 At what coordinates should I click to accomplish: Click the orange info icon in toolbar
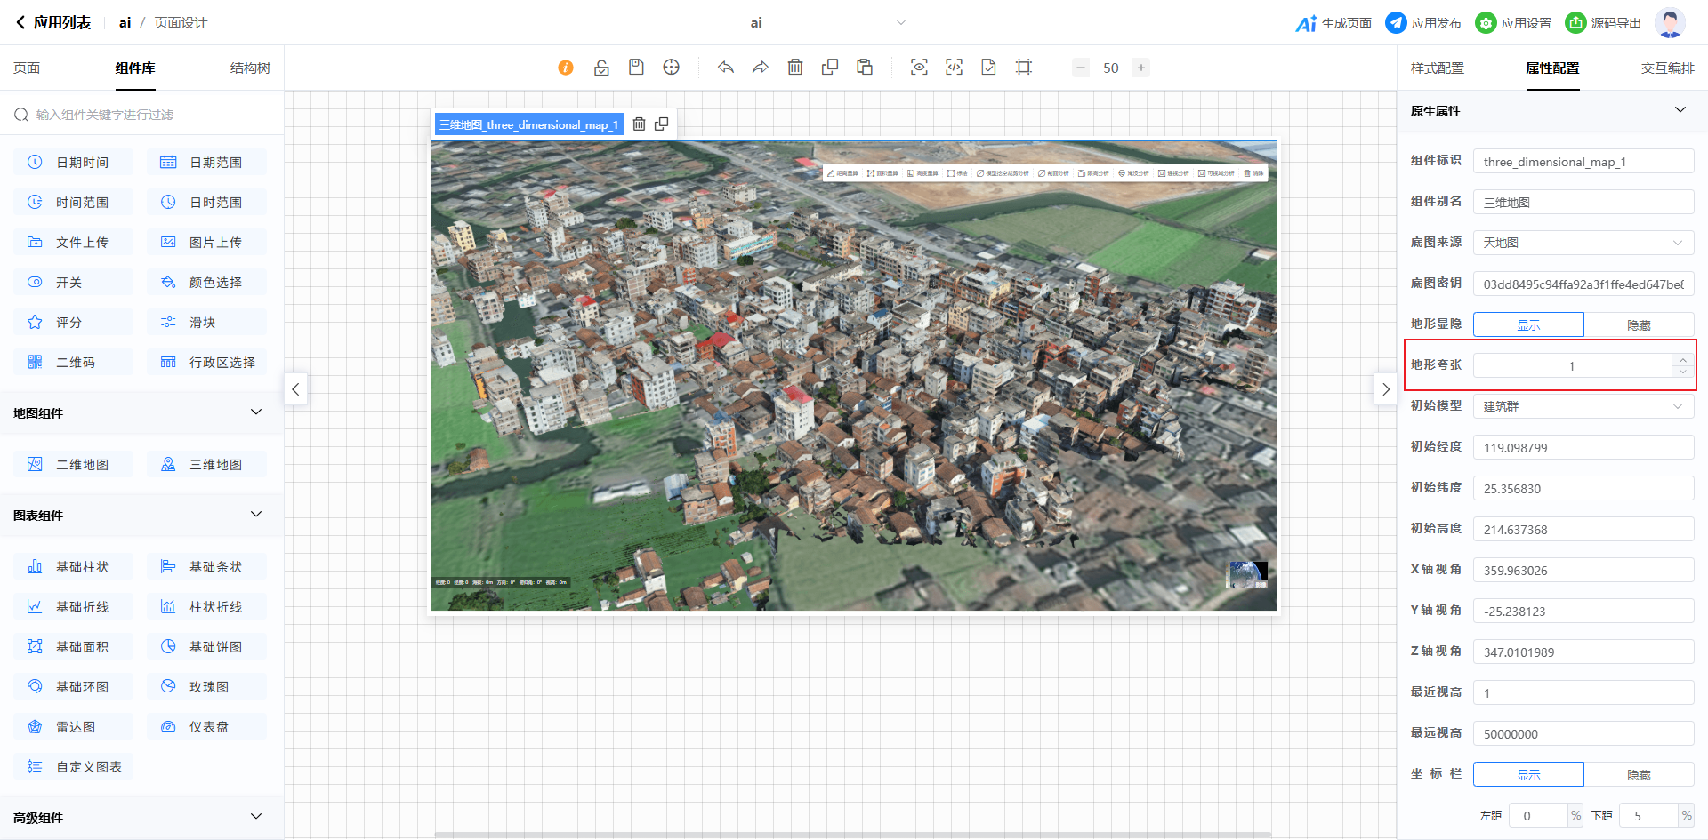566,68
